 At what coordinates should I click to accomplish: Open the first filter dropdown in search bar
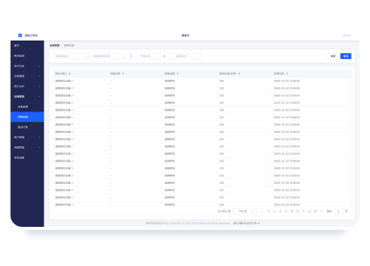(71, 56)
